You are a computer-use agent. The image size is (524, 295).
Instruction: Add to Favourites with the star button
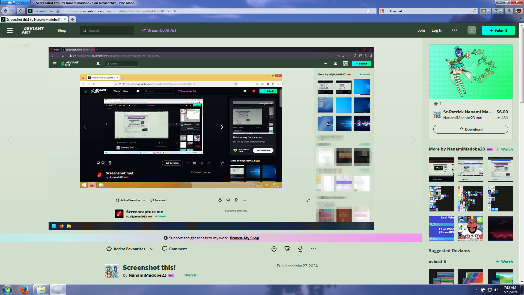126,249
